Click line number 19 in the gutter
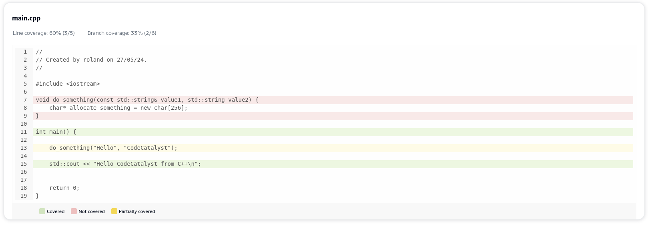The image size is (650, 225). tap(24, 196)
